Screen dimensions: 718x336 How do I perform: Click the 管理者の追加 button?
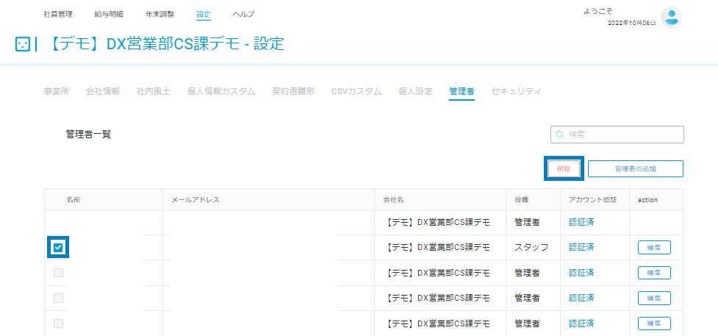pyautogui.click(x=636, y=168)
